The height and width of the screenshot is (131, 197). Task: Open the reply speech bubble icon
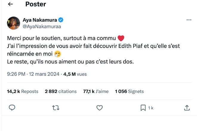[12, 108]
